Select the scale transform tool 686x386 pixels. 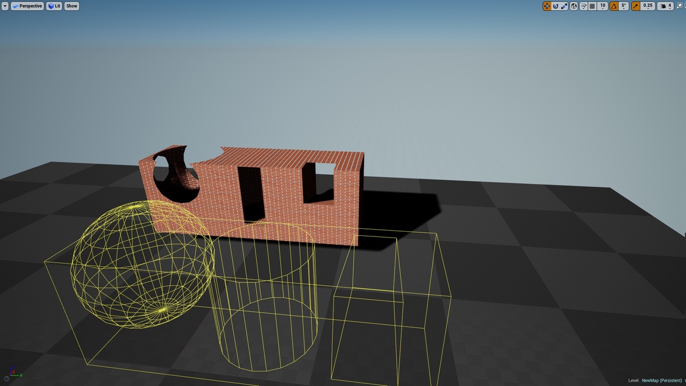click(x=564, y=6)
